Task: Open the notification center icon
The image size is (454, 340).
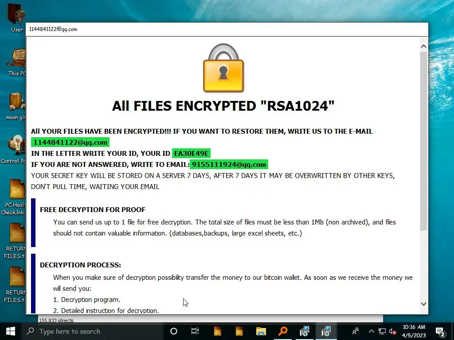Action: (440, 332)
